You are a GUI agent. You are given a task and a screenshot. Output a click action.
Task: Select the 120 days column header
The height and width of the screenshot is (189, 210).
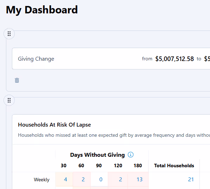tap(118, 166)
